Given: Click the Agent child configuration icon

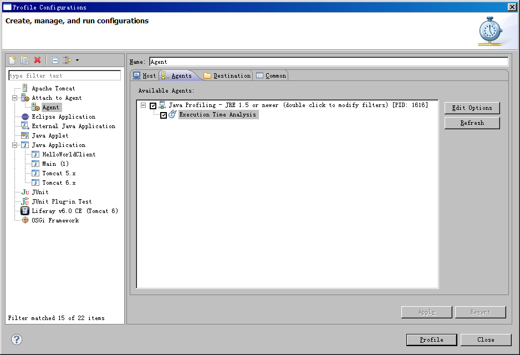Looking at the screenshot, I should click(x=35, y=107).
